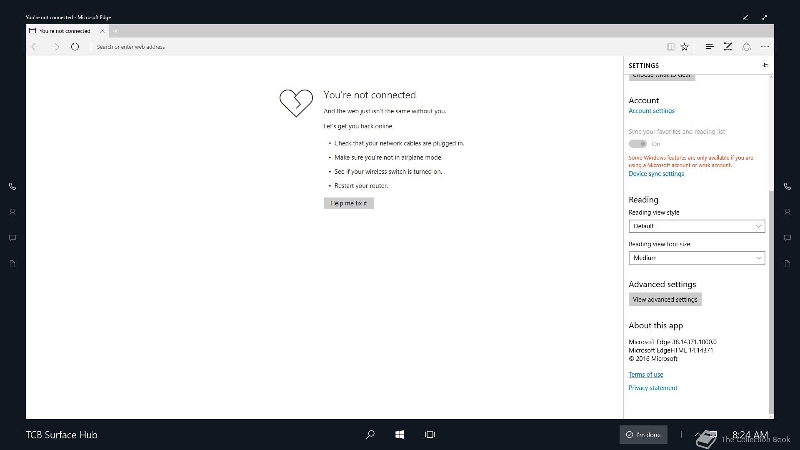Image resolution: width=800 pixels, height=450 pixels.
Task: Click the '© 2016 Microsoft' text
Action: pos(653,359)
